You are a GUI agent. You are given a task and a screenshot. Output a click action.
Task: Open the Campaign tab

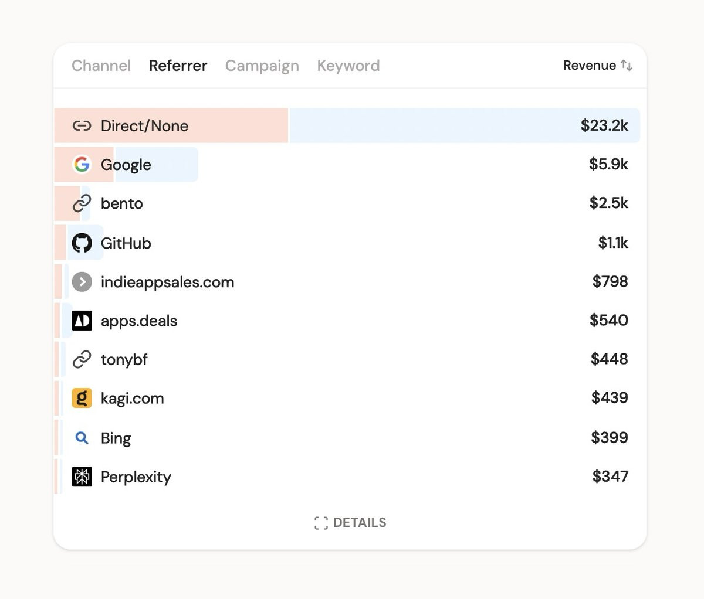(x=262, y=66)
